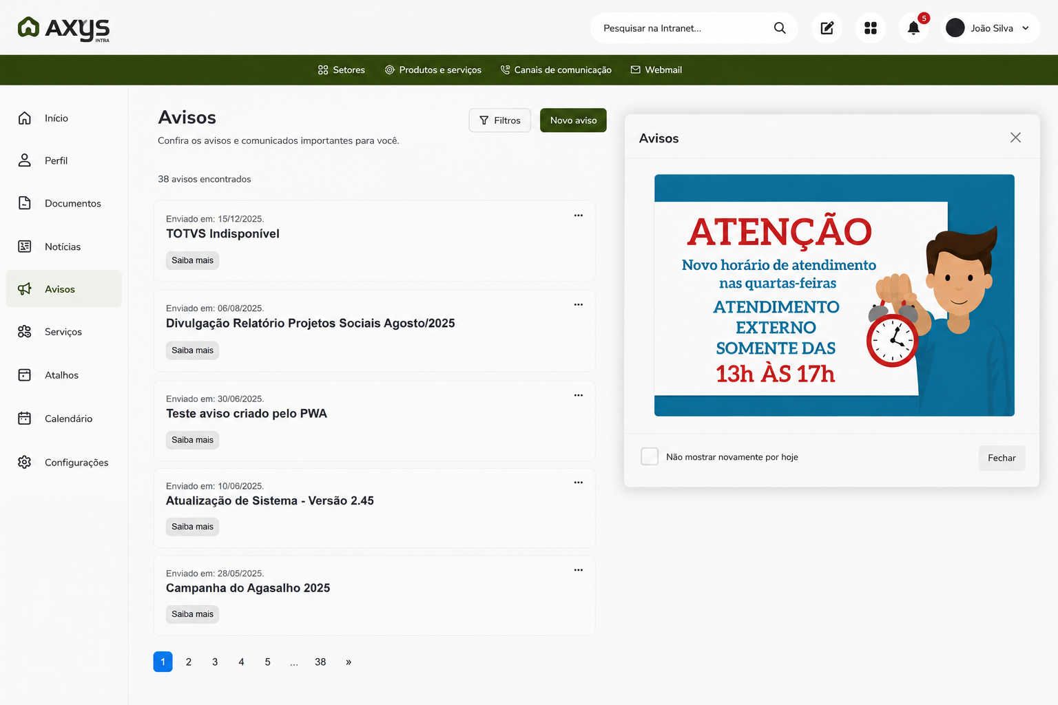
Task: Go to pagination page 2
Action: point(189,662)
